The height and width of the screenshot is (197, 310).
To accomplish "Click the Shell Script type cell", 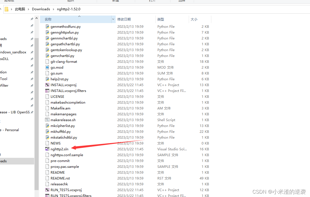I will pyautogui.click(x=166, y=120).
